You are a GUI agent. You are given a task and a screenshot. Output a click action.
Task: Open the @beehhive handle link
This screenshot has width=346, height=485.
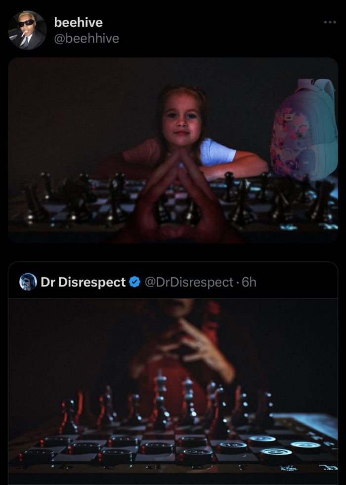tap(86, 39)
